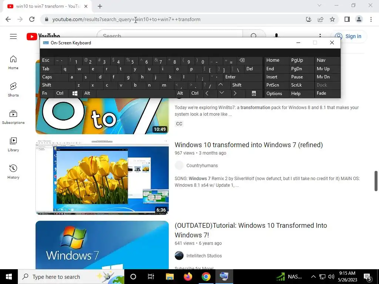Open (OUTDATED)Tutorial Windows 10 Transformed video title
The image size is (379, 284).
click(x=251, y=230)
